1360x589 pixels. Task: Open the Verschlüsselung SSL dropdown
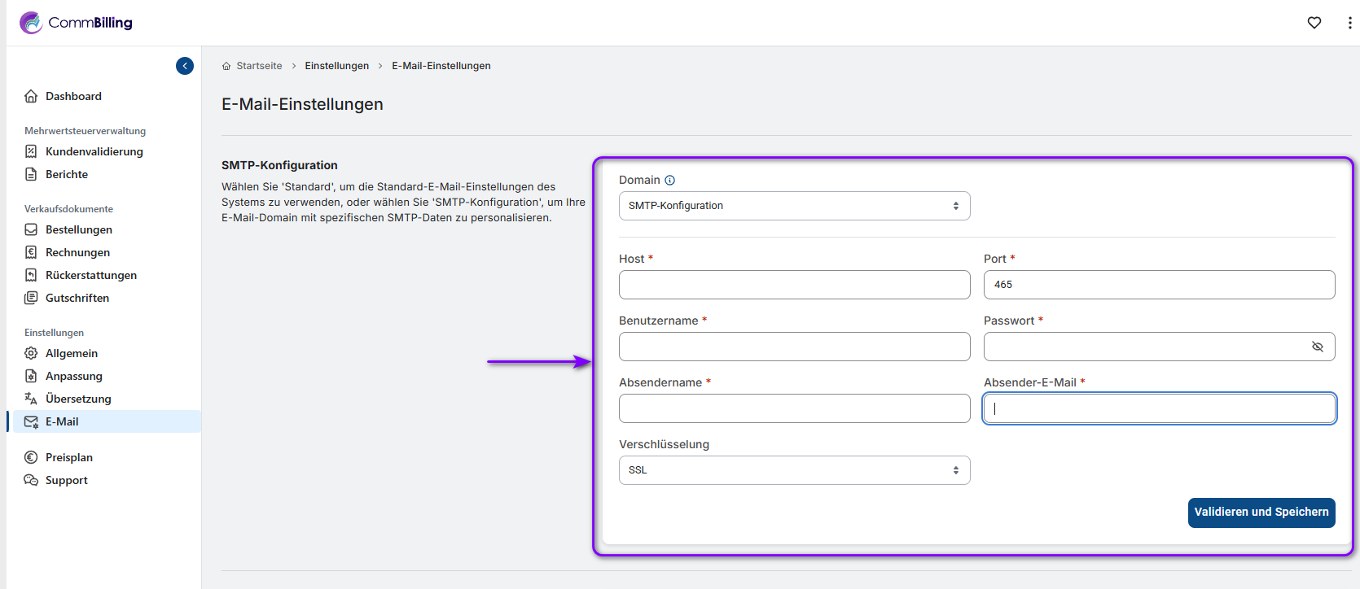(x=794, y=470)
